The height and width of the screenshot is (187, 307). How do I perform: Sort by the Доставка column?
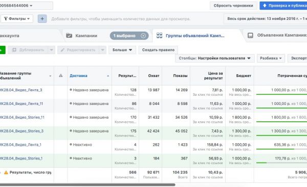pyautogui.click(x=78, y=75)
